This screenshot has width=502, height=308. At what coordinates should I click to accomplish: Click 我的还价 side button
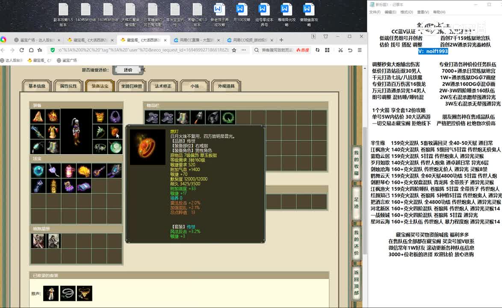(356, 243)
